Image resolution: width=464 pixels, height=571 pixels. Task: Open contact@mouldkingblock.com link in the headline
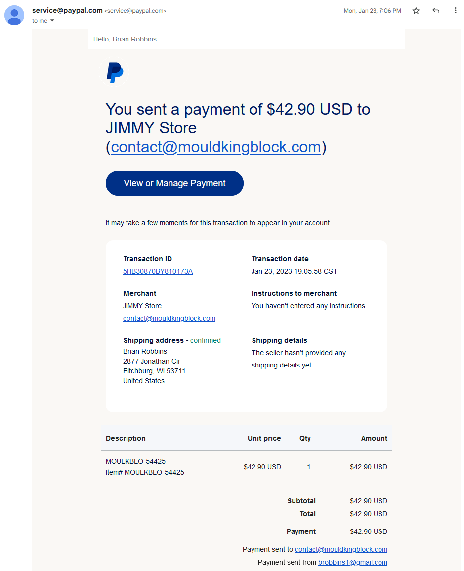point(216,147)
